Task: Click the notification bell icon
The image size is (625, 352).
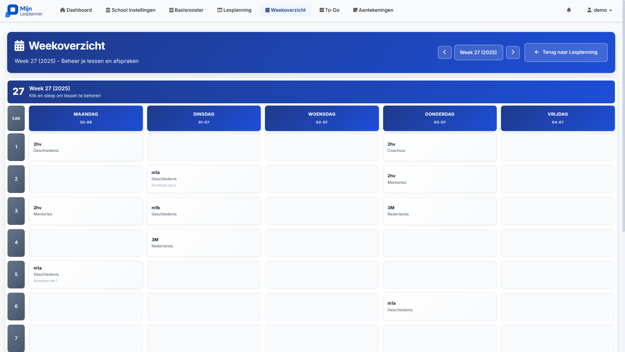Action: pyautogui.click(x=569, y=10)
